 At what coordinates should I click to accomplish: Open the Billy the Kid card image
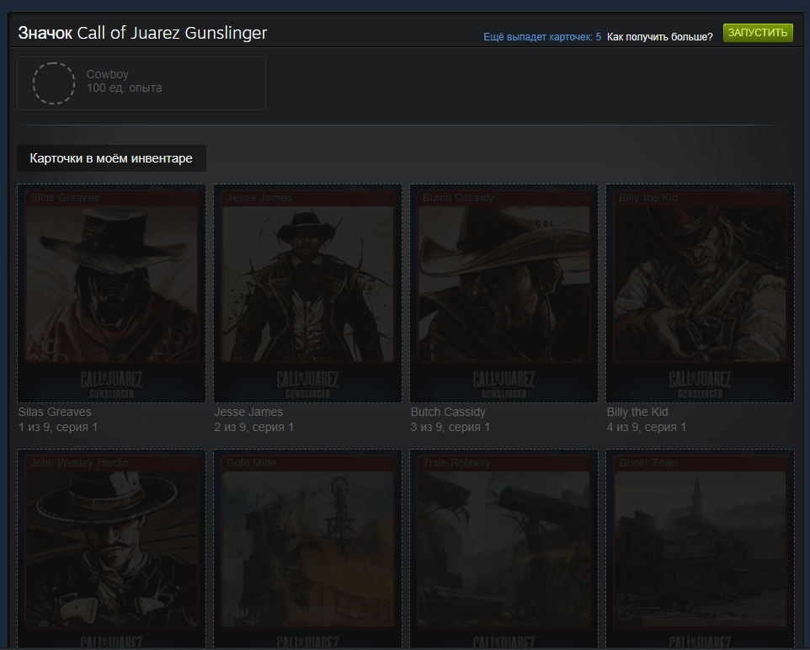pyautogui.click(x=701, y=294)
